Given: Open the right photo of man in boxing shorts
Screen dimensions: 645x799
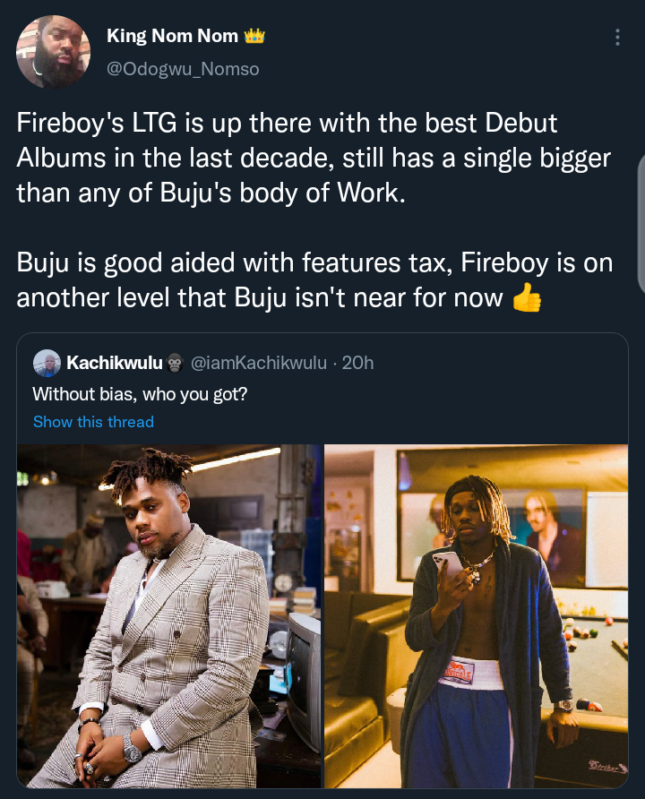Looking at the screenshot, I should pyautogui.click(x=476, y=616).
